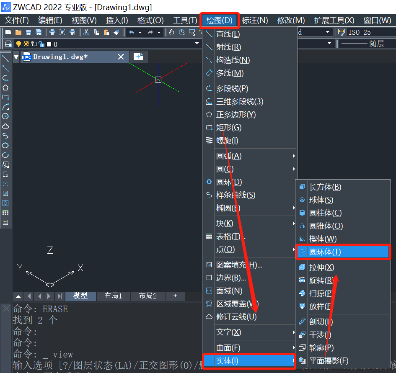Open the 绘图(D) menu
The width and height of the screenshot is (396, 373).
click(x=219, y=21)
